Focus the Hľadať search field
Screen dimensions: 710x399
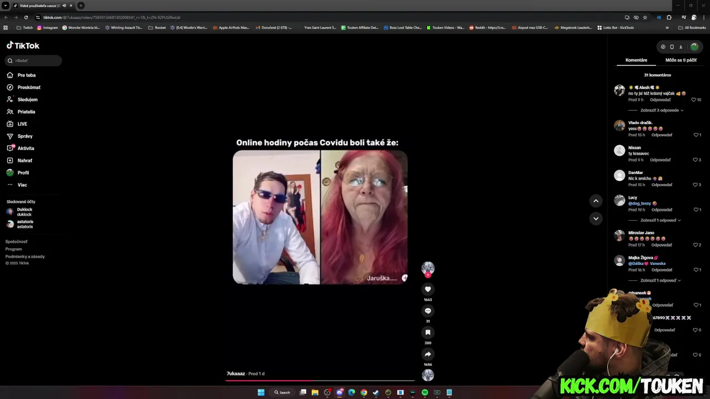pyautogui.click(x=33, y=60)
